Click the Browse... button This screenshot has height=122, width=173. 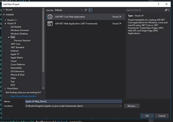[x=132, y=106]
